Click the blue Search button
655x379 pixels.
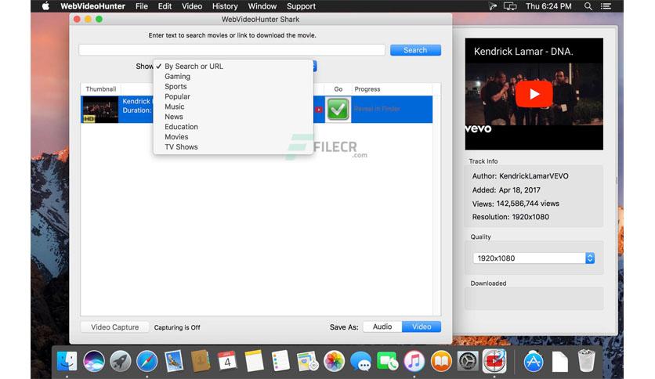pyautogui.click(x=415, y=50)
